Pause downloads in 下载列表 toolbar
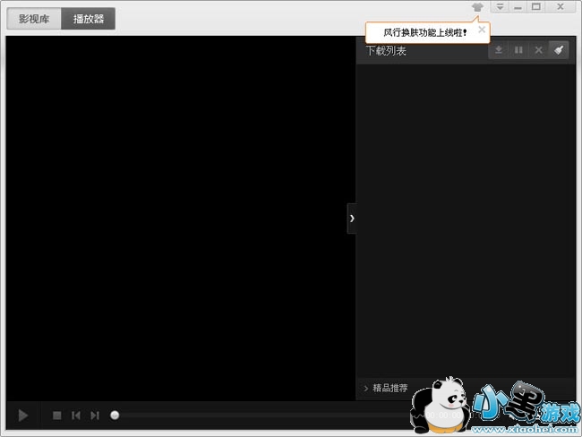The height and width of the screenshot is (437, 582). tap(518, 50)
